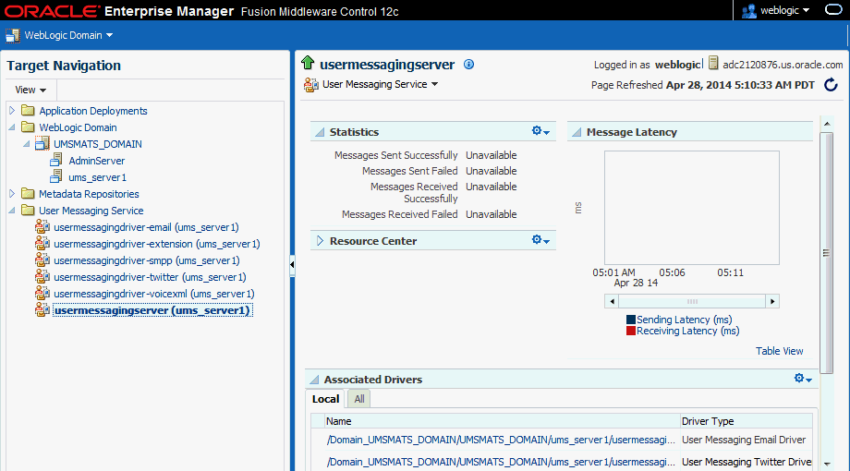The width and height of the screenshot is (850, 471).
Task: Click the WebLogic Domain folder icon
Action: coord(28,127)
